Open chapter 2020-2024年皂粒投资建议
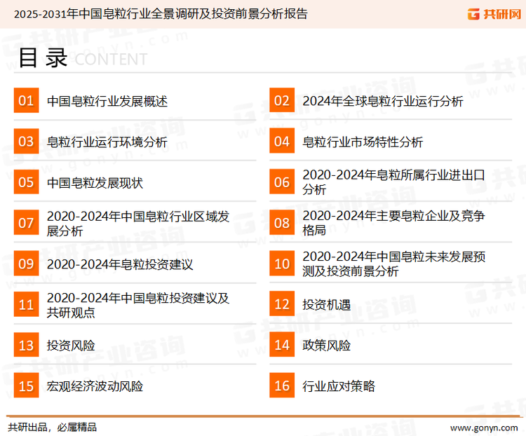Image resolution: width=526 pixels, height=436 pixels. pyautogui.click(x=120, y=264)
